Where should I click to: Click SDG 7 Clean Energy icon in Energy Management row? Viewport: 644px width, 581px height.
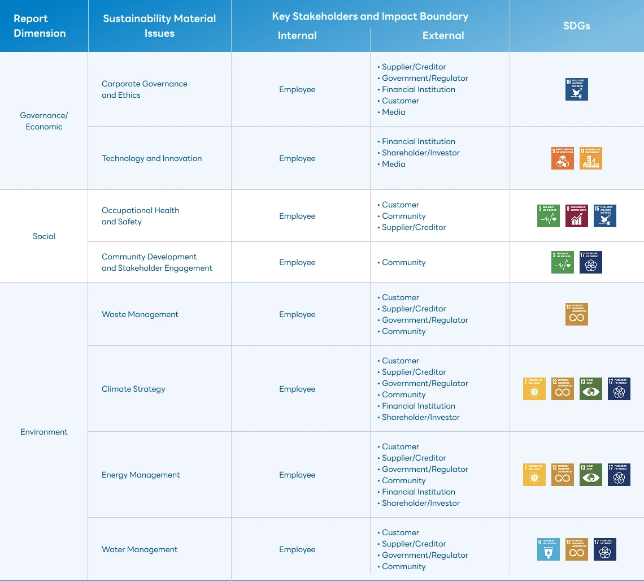pyautogui.click(x=534, y=475)
